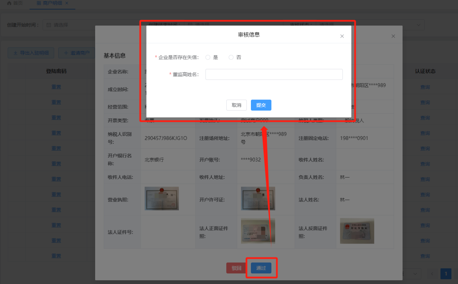This screenshot has width=458, height=284.
Task: Click the plus icon 邀请商户
Action: tap(66, 53)
